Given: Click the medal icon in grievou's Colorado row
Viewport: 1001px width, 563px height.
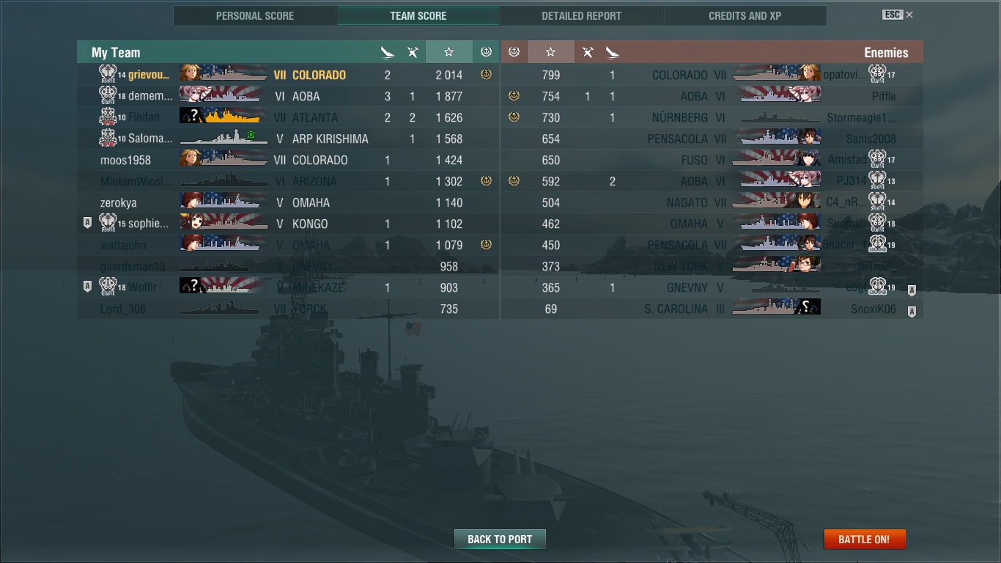Looking at the screenshot, I should tap(486, 75).
